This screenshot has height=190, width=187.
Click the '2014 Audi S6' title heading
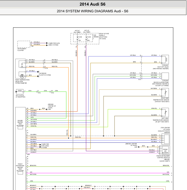(x=92, y=4)
